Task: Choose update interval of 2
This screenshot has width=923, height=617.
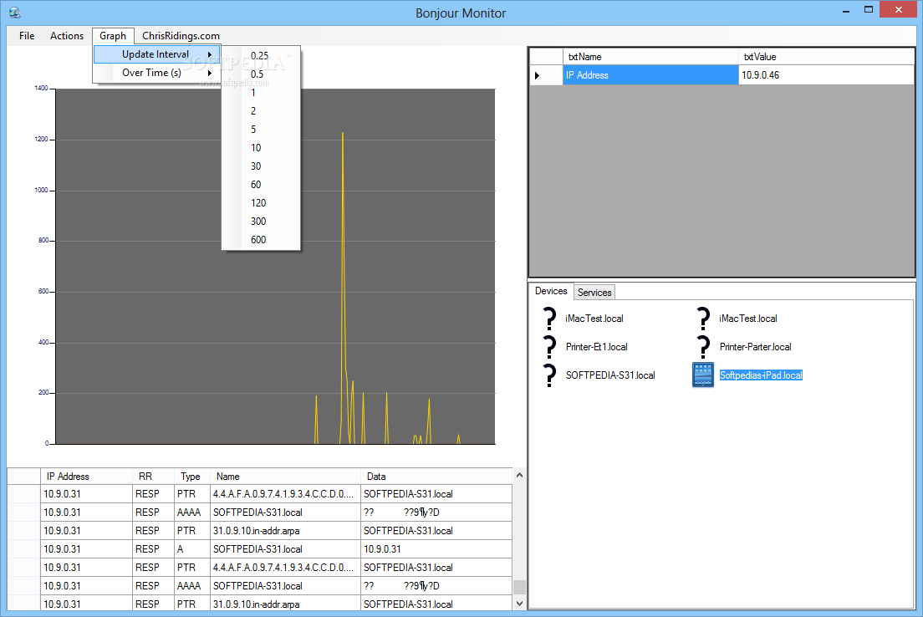Action: [x=261, y=110]
